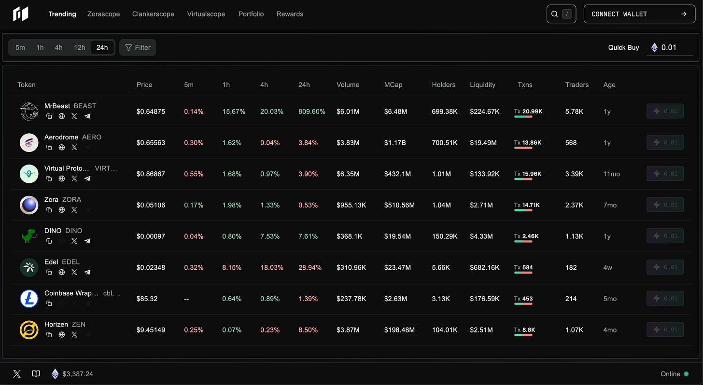Image resolution: width=703 pixels, height=385 pixels.
Task: Quick buy Aerodrome for 0.01
Action: tap(665, 142)
